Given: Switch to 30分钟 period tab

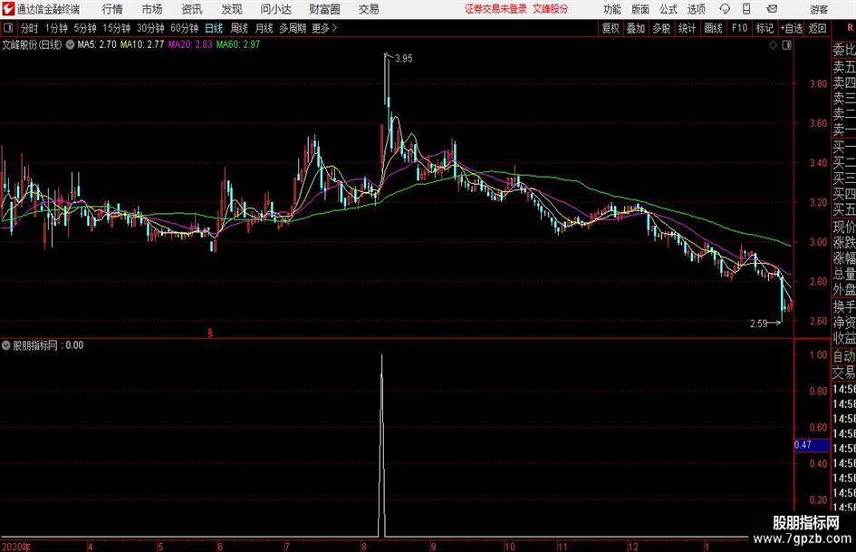Looking at the screenshot, I should (150, 28).
